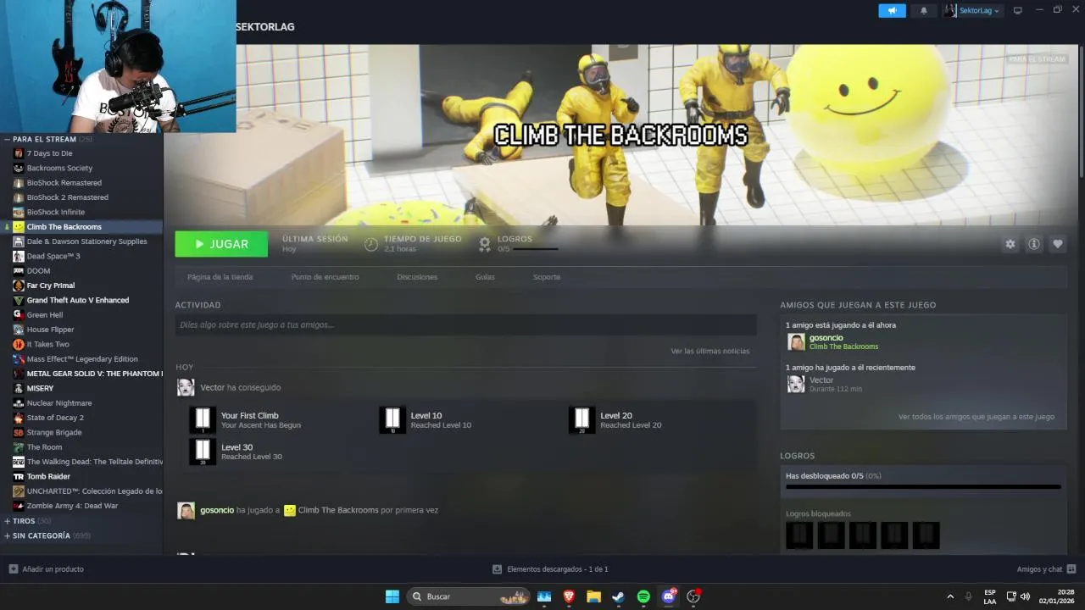
Task: Open Elementos descargados downloads status
Action: tap(550, 569)
